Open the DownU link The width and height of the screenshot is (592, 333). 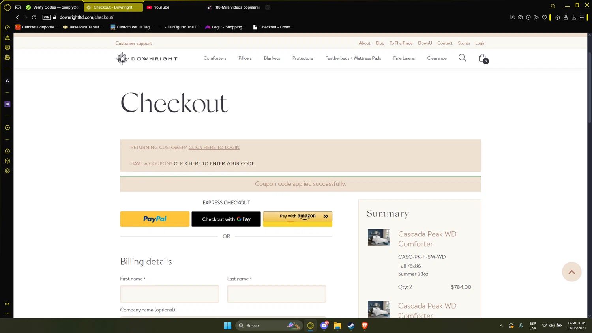(x=425, y=43)
